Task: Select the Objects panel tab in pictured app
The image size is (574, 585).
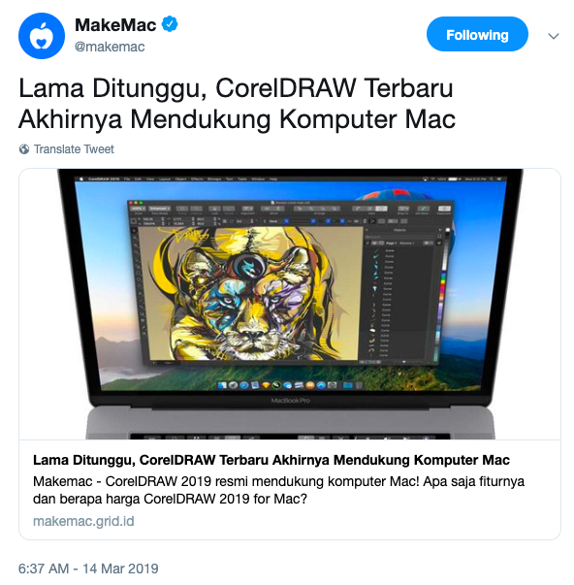Action: coord(399,230)
